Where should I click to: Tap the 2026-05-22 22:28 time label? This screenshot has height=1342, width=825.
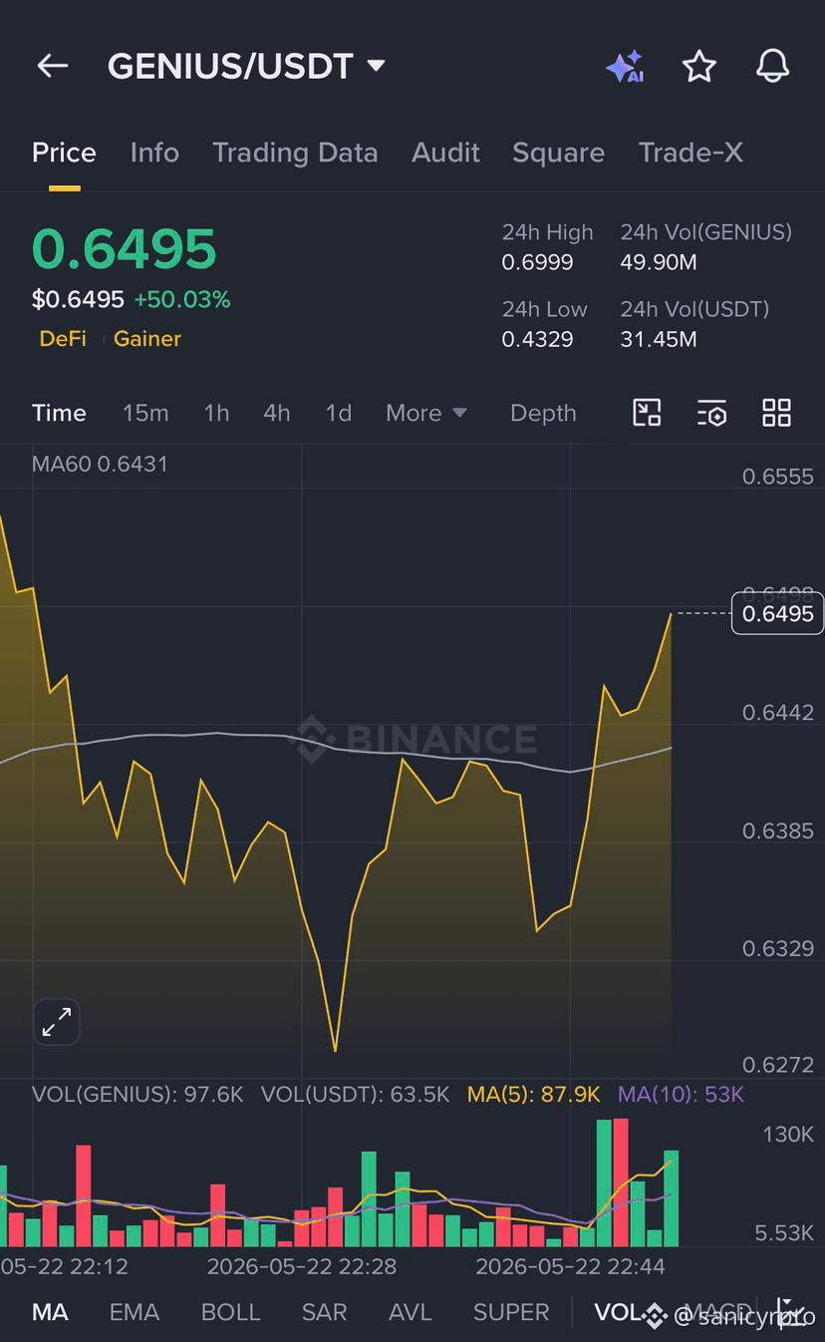(x=302, y=1266)
